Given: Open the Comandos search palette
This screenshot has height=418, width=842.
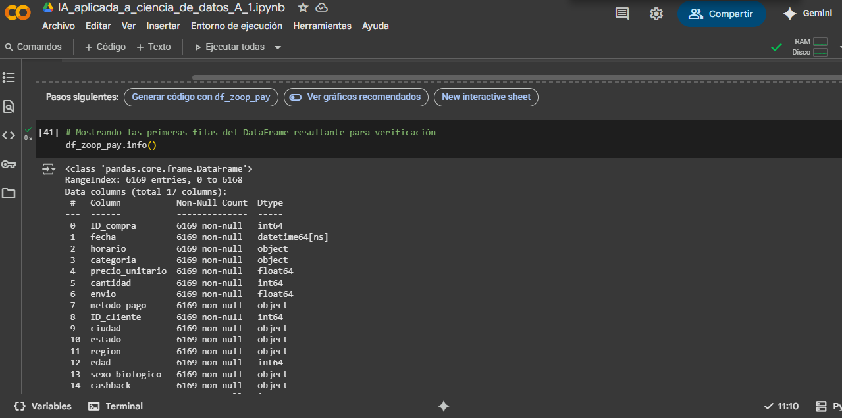Looking at the screenshot, I should 33,47.
